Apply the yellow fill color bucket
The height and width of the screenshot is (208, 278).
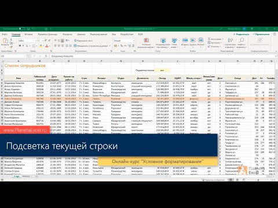[x=41, y=46]
